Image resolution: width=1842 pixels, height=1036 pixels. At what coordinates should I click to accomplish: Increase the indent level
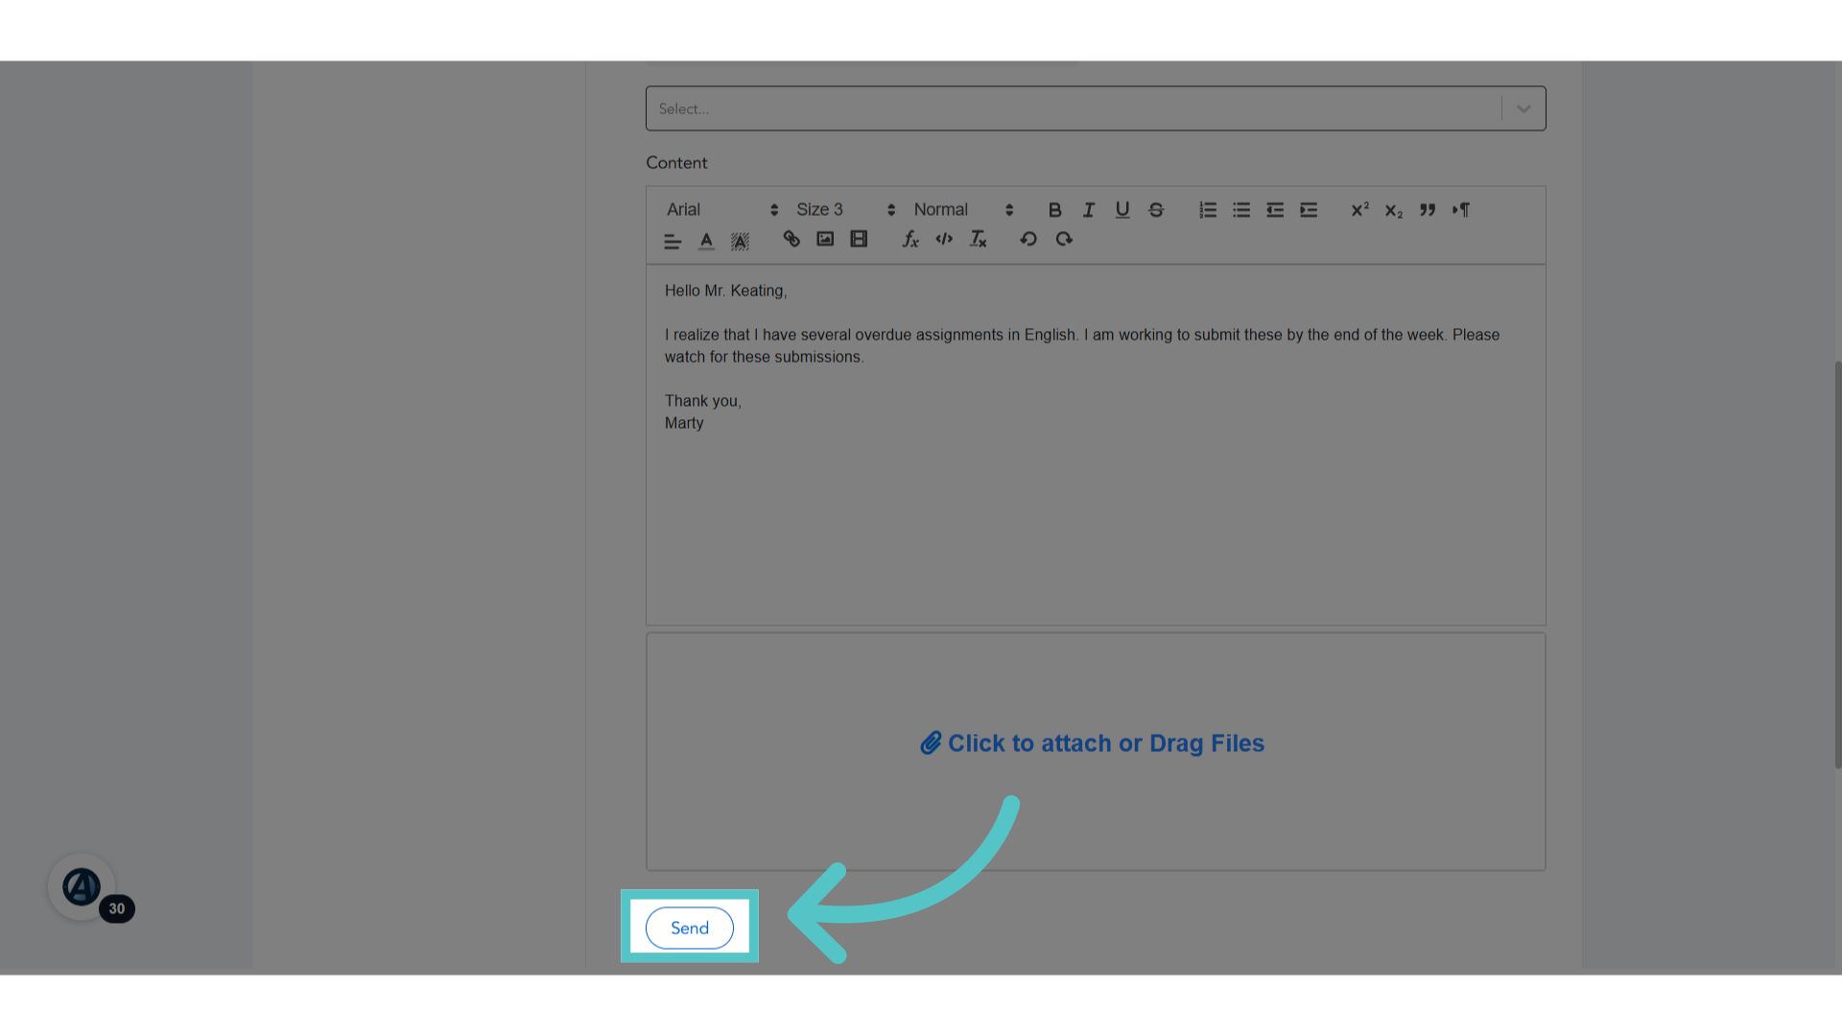tap(1309, 209)
